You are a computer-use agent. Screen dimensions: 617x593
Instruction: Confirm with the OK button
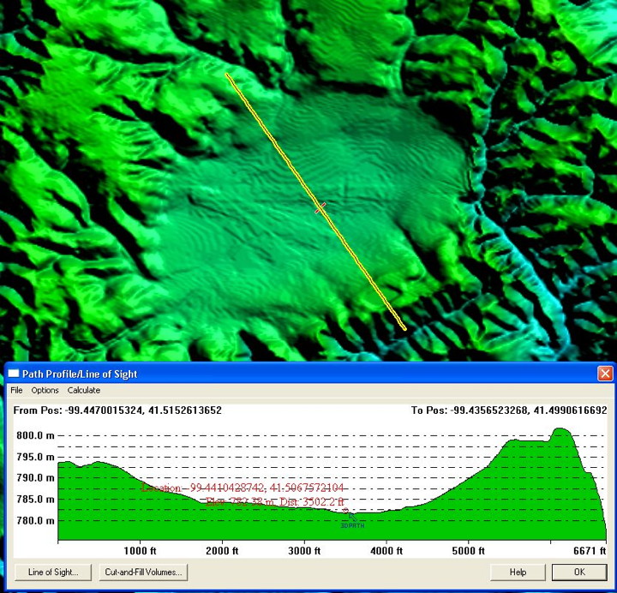[x=578, y=572]
